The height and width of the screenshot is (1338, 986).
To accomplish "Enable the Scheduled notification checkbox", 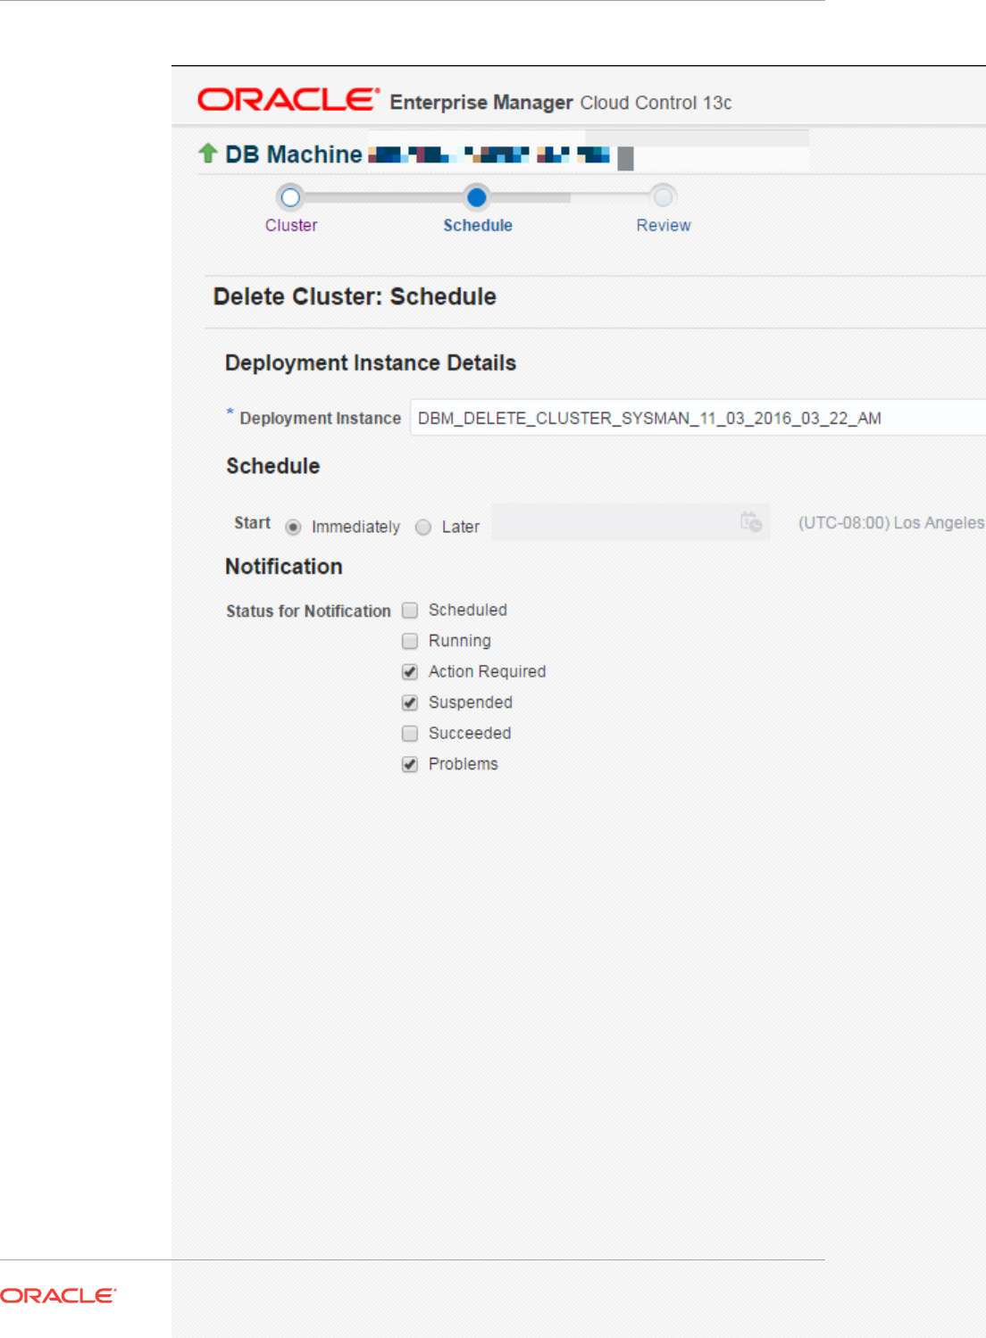I will pyautogui.click(x=410, y=611).
